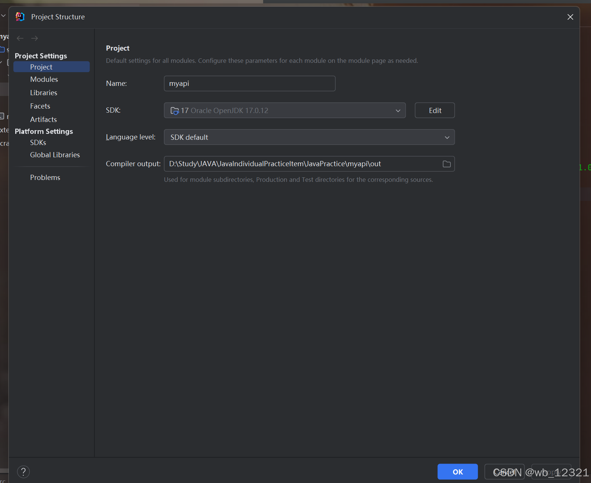Viewport: 591px width, 483px height.
Task: Click the OK button
Action: click(x=458, y=472)
